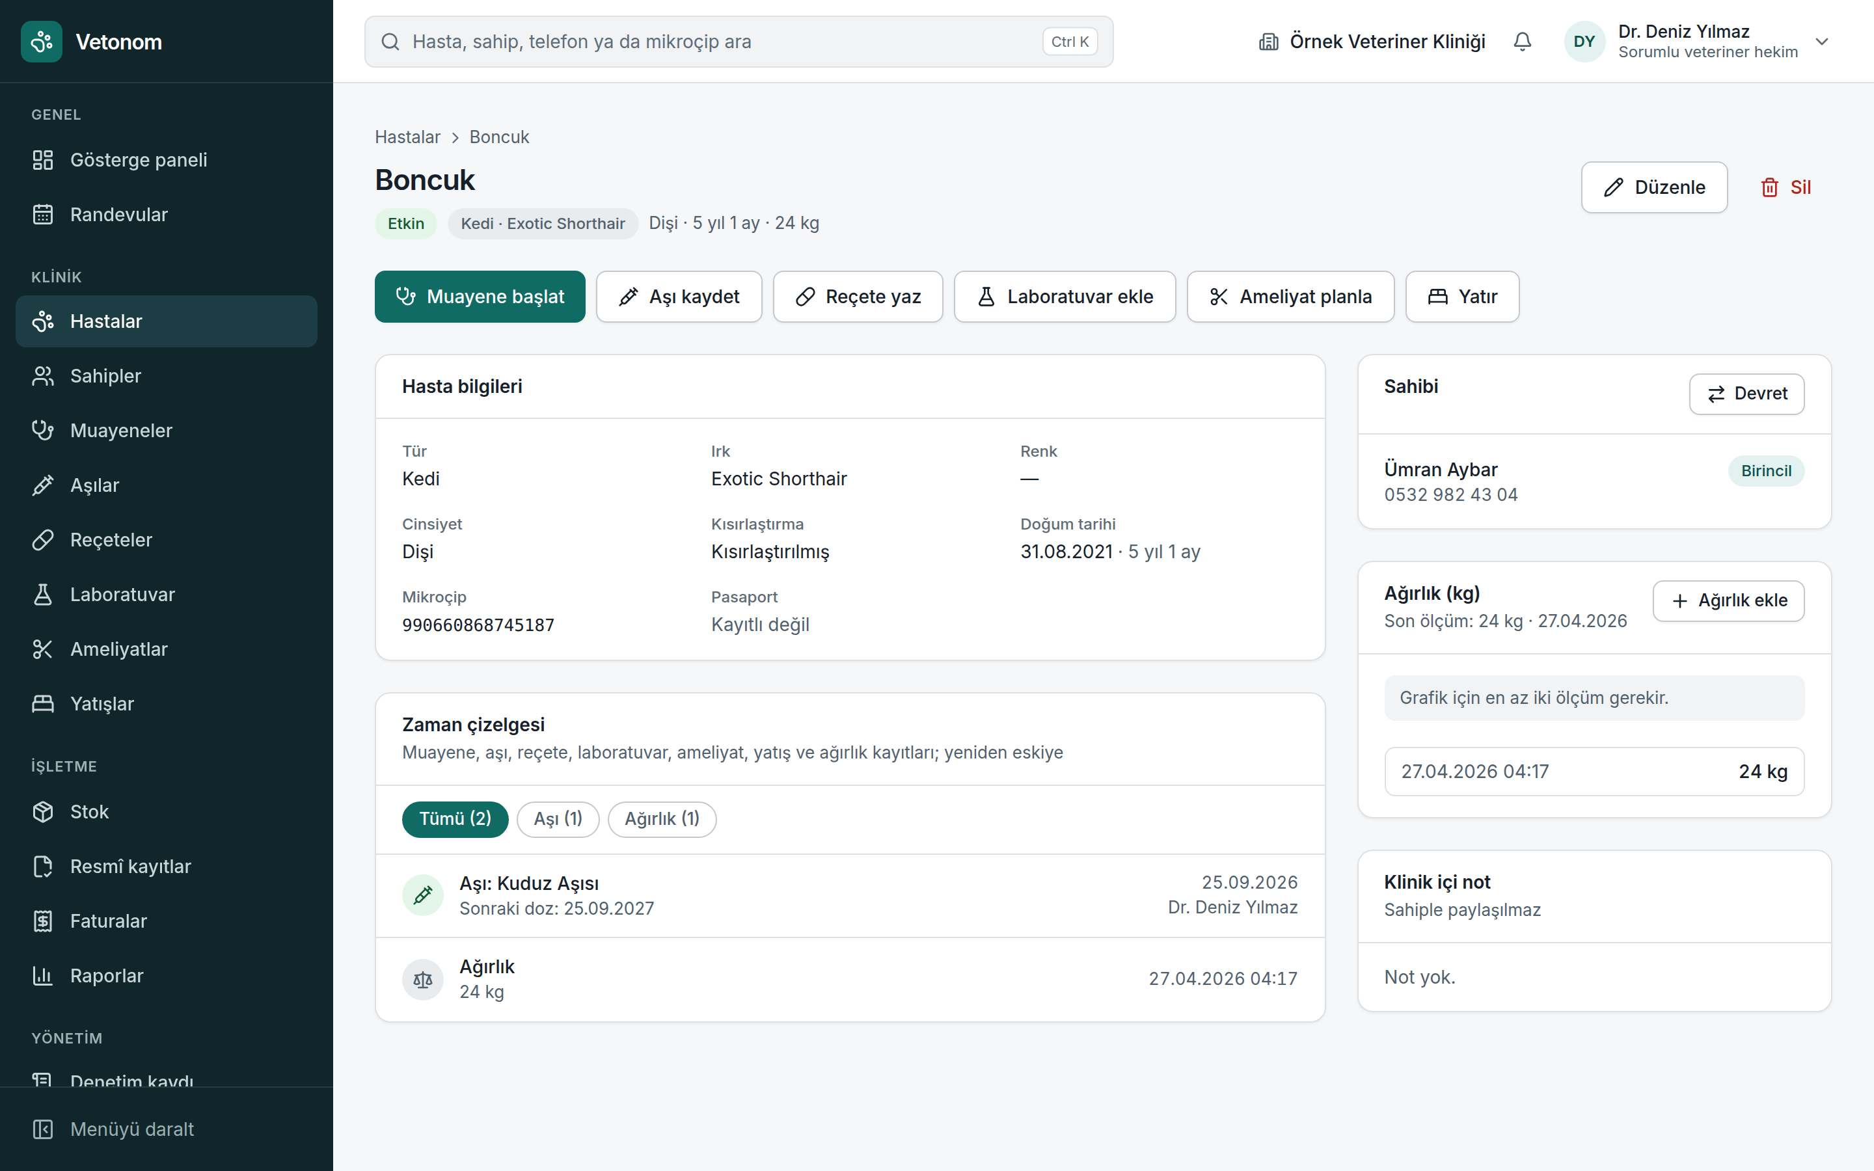Click the Ağırlık scale icon in timeline
The image size is (1874, 1171).
(x=423, y=980)
